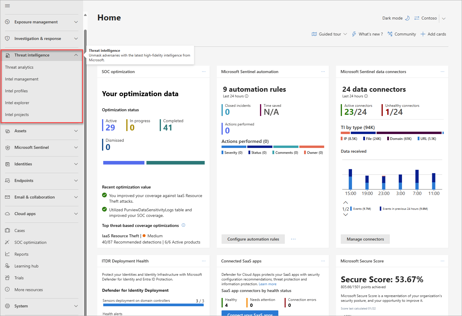Click the Sensors deployment progress bar
This screenshot has width=462, height=316.
pos(153,305)
